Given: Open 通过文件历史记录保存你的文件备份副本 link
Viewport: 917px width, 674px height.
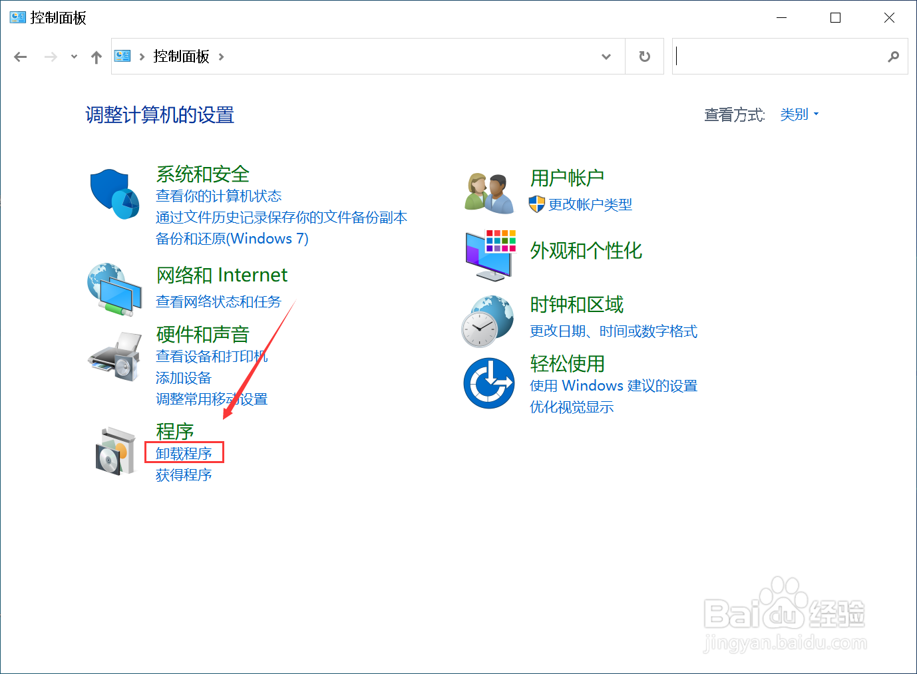Looking at the screenshot, I should [281, 218].
